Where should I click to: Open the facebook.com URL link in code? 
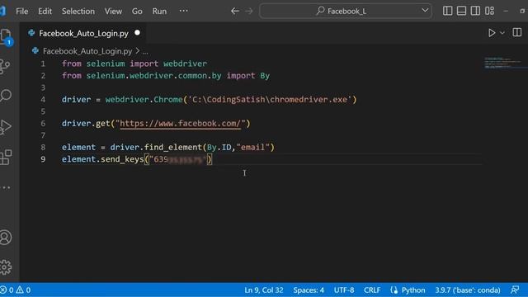[180, 124]
